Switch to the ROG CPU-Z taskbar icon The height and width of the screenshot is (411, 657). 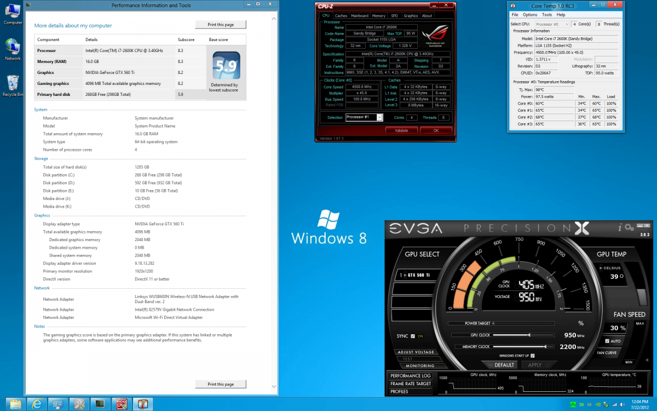coord(120,404)
